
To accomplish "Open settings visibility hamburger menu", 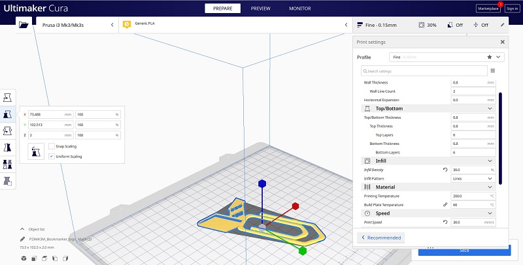I will point(493,70).
